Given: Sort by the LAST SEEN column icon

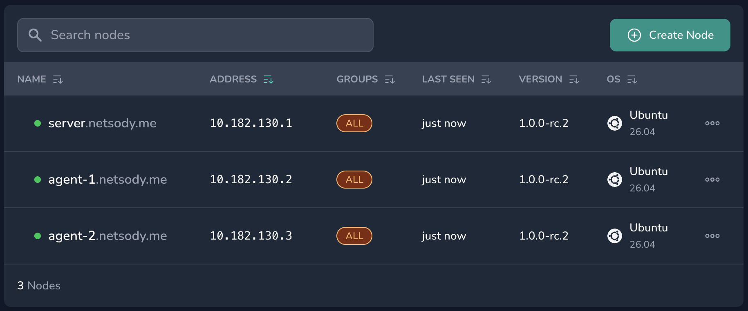Looking at the screenshot, I should pyautogui.click(x=486, y=80).
